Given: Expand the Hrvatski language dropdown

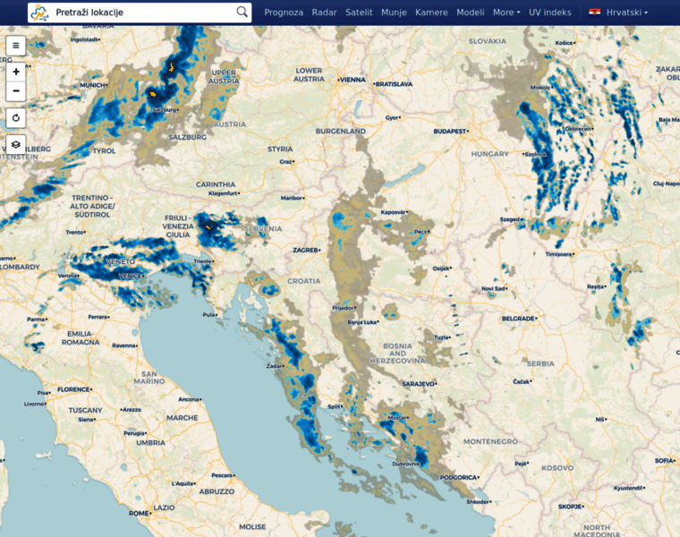Looking at the screenshot, I should (626, 13).
